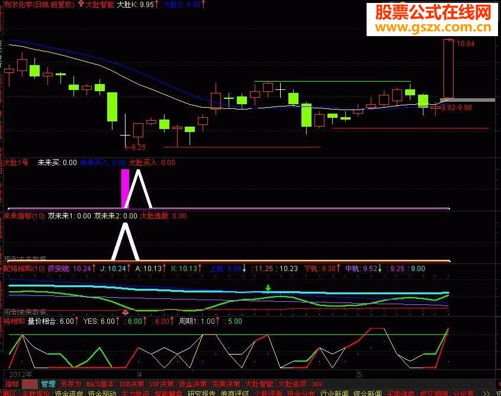This screenshot has height=396, width=501.
Task: Click the month 5 marker on time axis
Action: click(x=360, y=374)
